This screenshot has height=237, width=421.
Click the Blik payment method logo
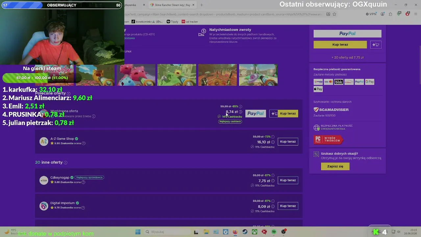(338, 82)
